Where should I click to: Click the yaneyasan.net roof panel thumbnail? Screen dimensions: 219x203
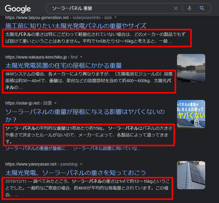tap(191, 175)
